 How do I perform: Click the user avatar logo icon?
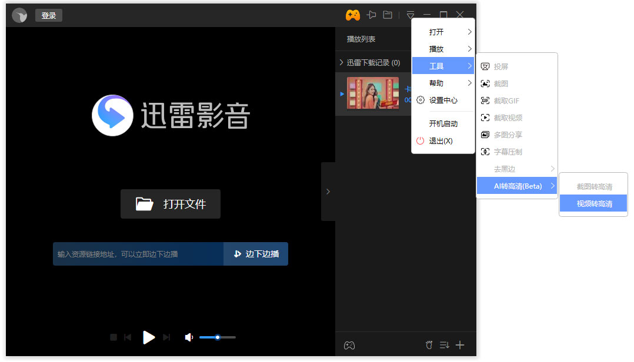(x=19, y=15)
